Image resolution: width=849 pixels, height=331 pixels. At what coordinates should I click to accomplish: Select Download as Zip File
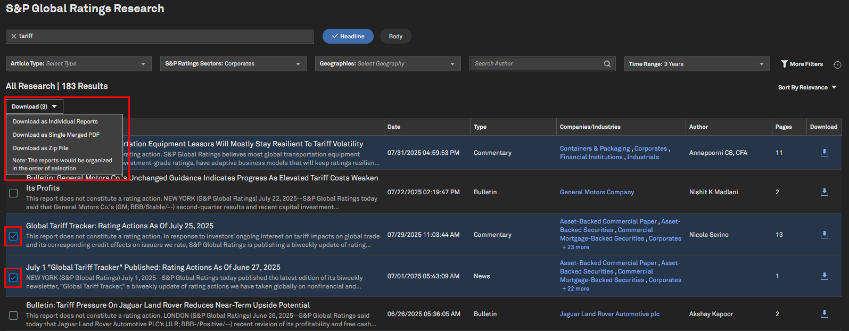pos(41,148)
